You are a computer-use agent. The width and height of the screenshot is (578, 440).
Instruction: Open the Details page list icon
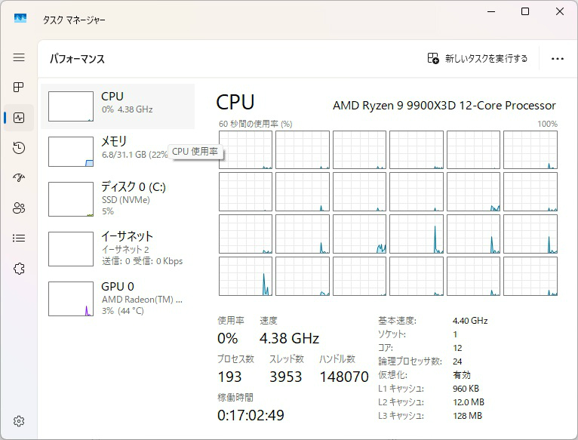(x=19, y=238)
